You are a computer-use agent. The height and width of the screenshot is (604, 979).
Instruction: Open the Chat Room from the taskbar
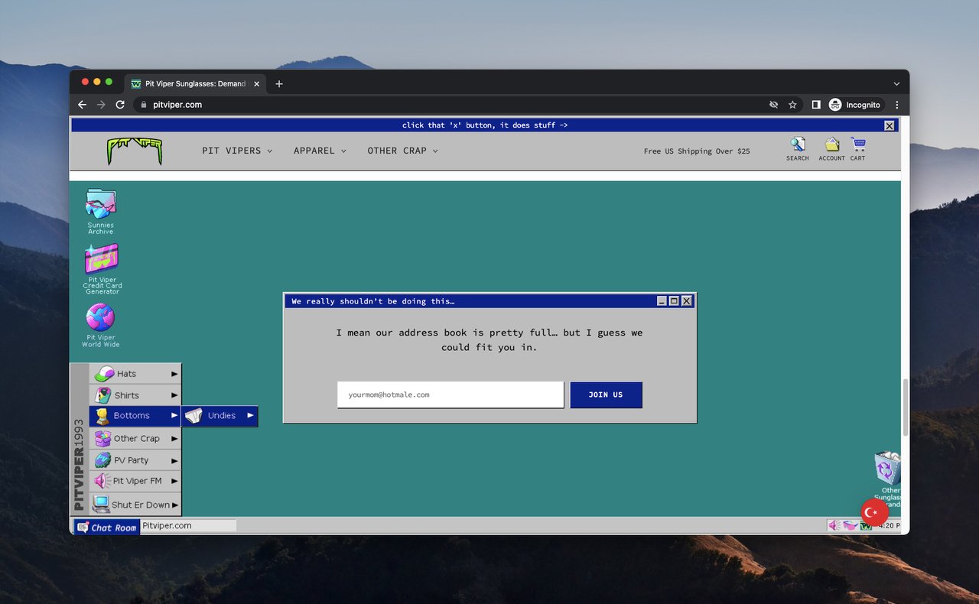pos(106,527)
